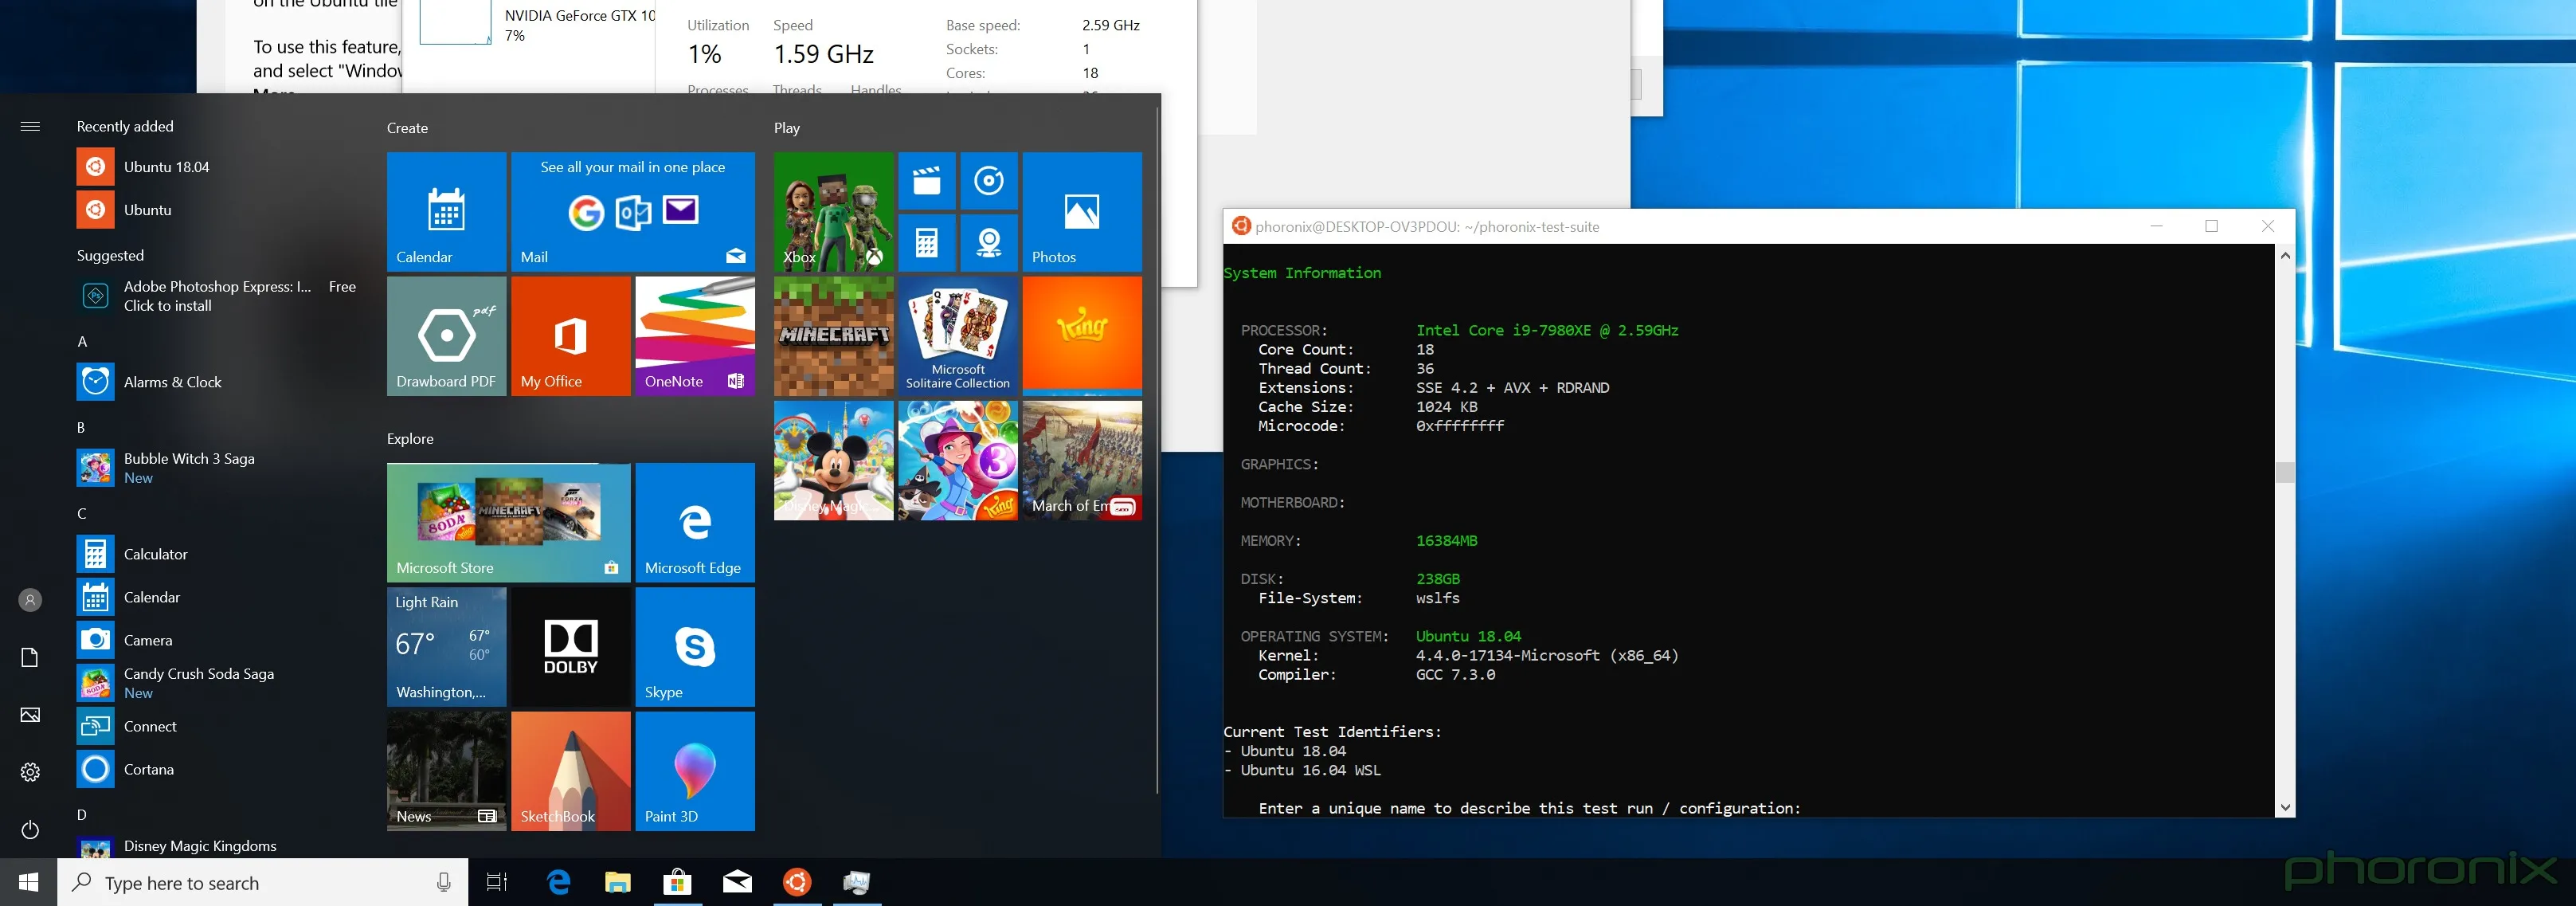Open Documents from Start sidebar
Viewport: 2576px width, 906px height.
pyautogui.click(x=30, y=657)
